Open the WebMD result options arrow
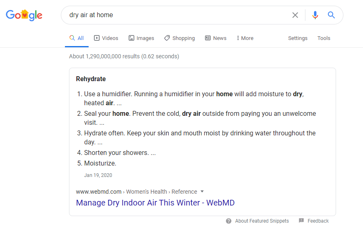 [202, 192]
